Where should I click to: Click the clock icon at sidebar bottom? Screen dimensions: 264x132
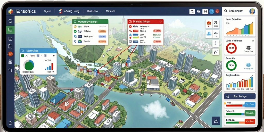10,123
